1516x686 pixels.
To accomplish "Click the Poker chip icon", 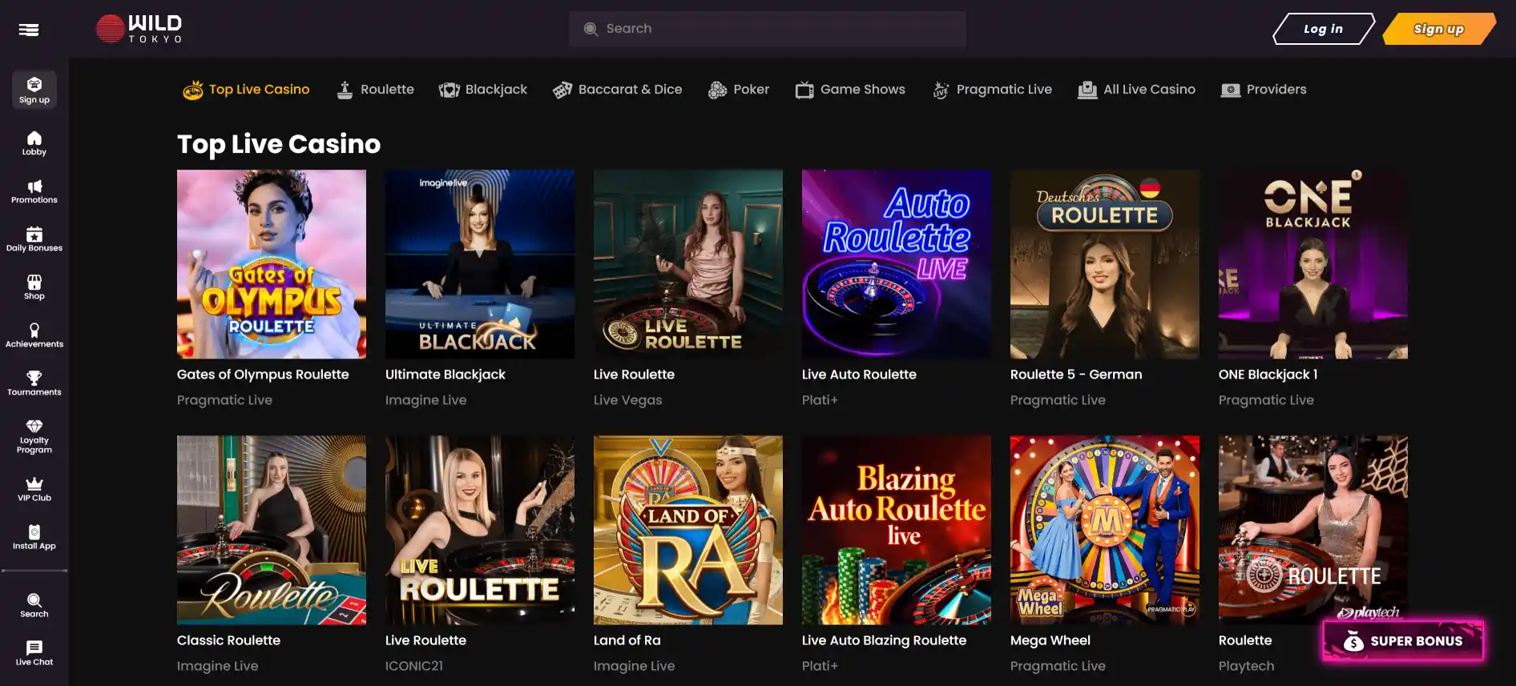I will pyautogui.click(x=717, y=90).
